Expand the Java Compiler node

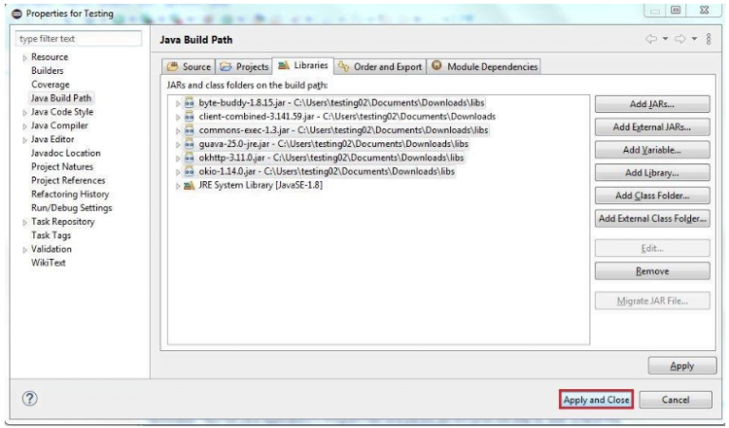(x=25, y=126)
